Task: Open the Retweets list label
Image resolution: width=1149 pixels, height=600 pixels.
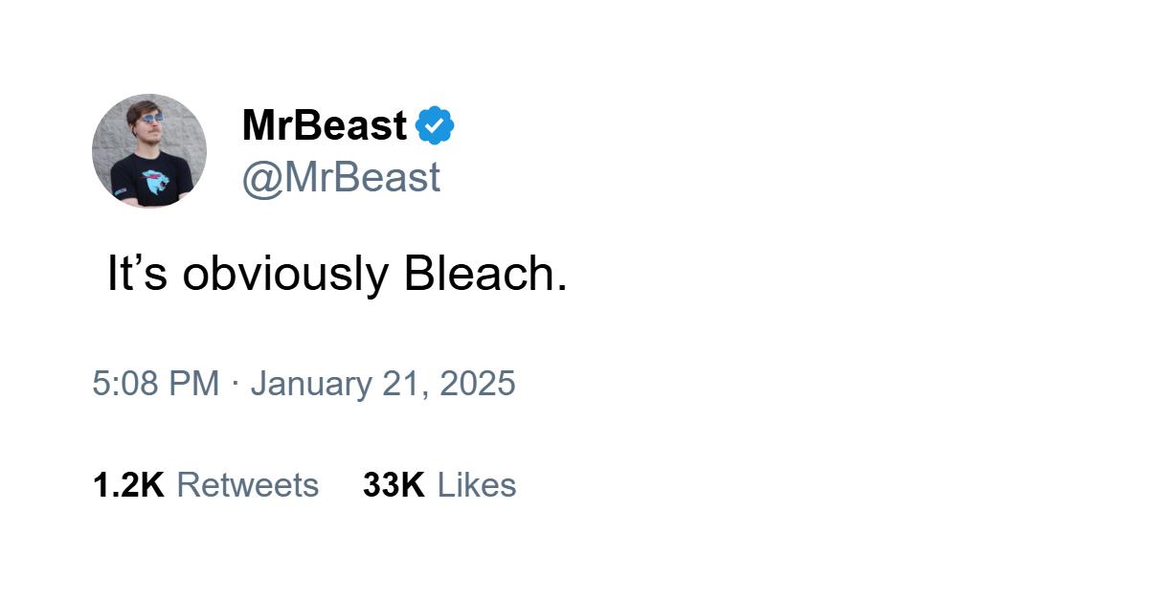Action: pyautogui.click(x=248, y=485)
